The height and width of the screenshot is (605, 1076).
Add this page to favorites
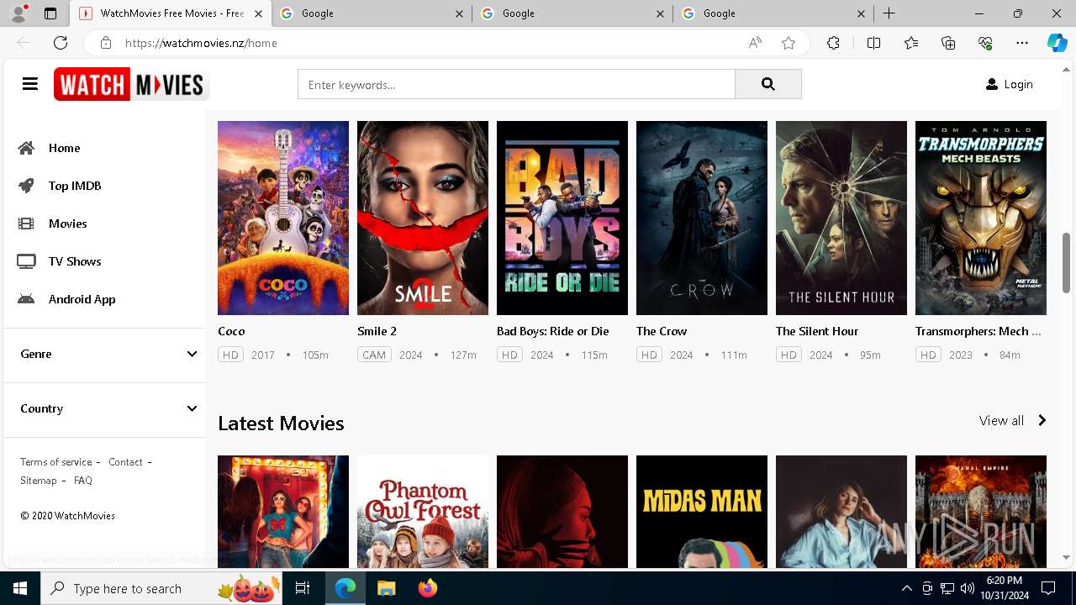click(x=789, y=43)
